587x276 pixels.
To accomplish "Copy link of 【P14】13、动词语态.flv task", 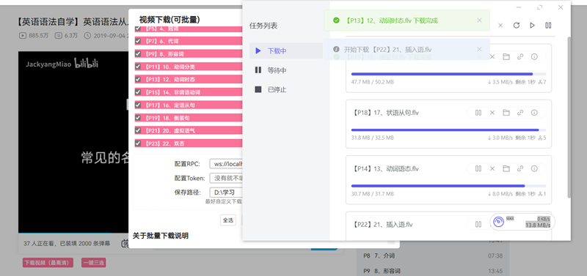I will click(x=520, y=168).
